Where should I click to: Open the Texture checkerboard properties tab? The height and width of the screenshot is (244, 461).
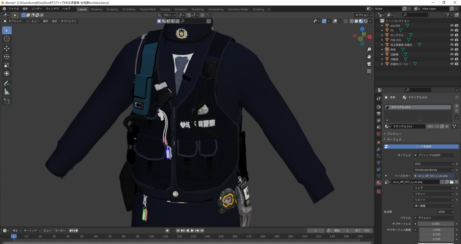[379, 191]
